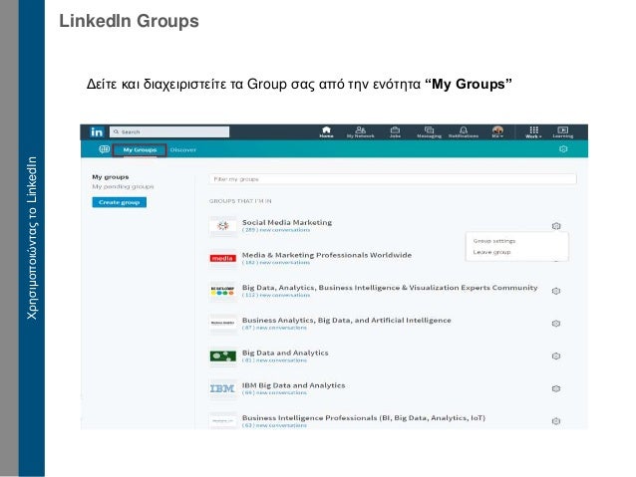Click the Filter my groups field
This screenshot has height=477, width=636.
point(393,179)
